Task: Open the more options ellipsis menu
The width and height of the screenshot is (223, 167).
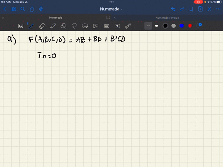Action: coord(218,9)
